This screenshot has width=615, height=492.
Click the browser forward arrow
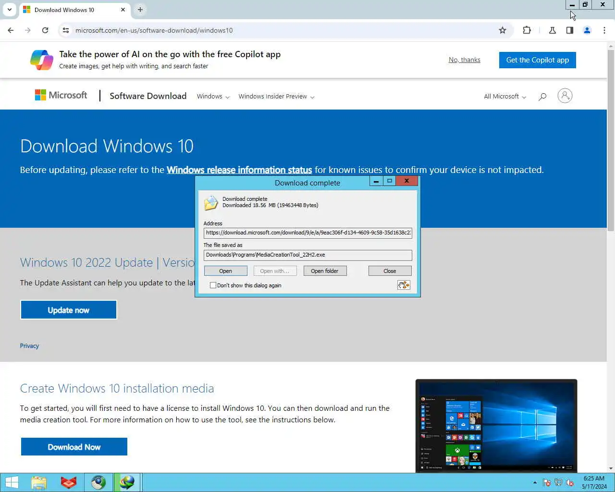click(28, 30)
